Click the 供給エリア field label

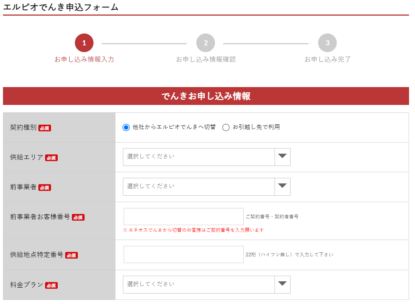26,157
